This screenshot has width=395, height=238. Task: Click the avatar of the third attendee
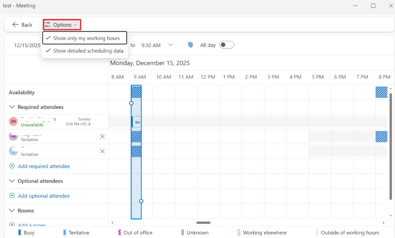pos(13,151)
